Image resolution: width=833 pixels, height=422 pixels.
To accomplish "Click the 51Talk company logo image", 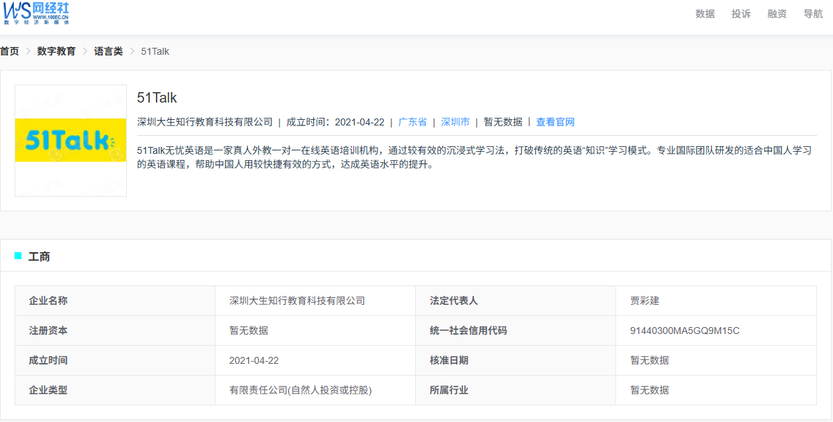I will tap(71, 141).
